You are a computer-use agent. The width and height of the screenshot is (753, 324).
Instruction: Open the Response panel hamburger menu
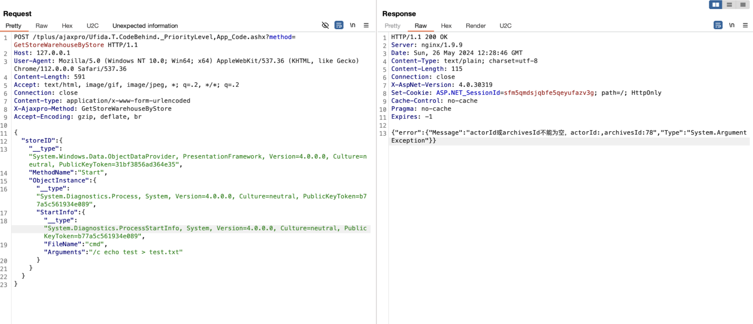(x=745, y=25)
